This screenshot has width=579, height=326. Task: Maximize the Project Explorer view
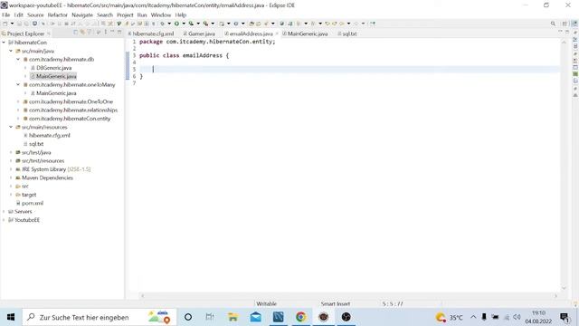coord(119,33)
